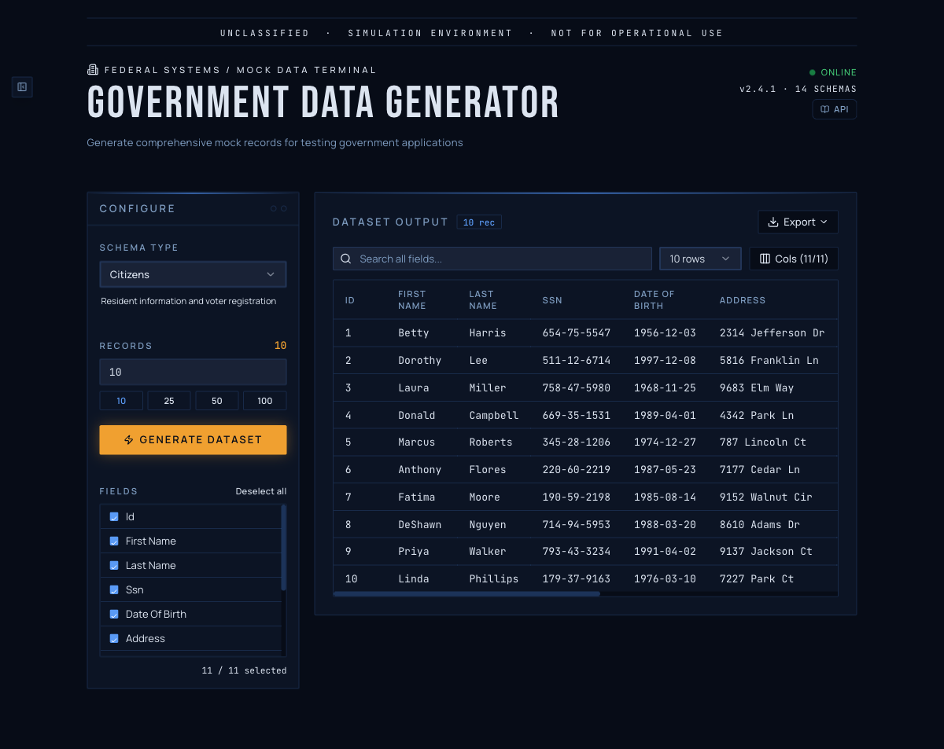This screenshot has height=749, width=944.
Task: Click the SSN cell 511-12-6714
Action: pos(577,361)
